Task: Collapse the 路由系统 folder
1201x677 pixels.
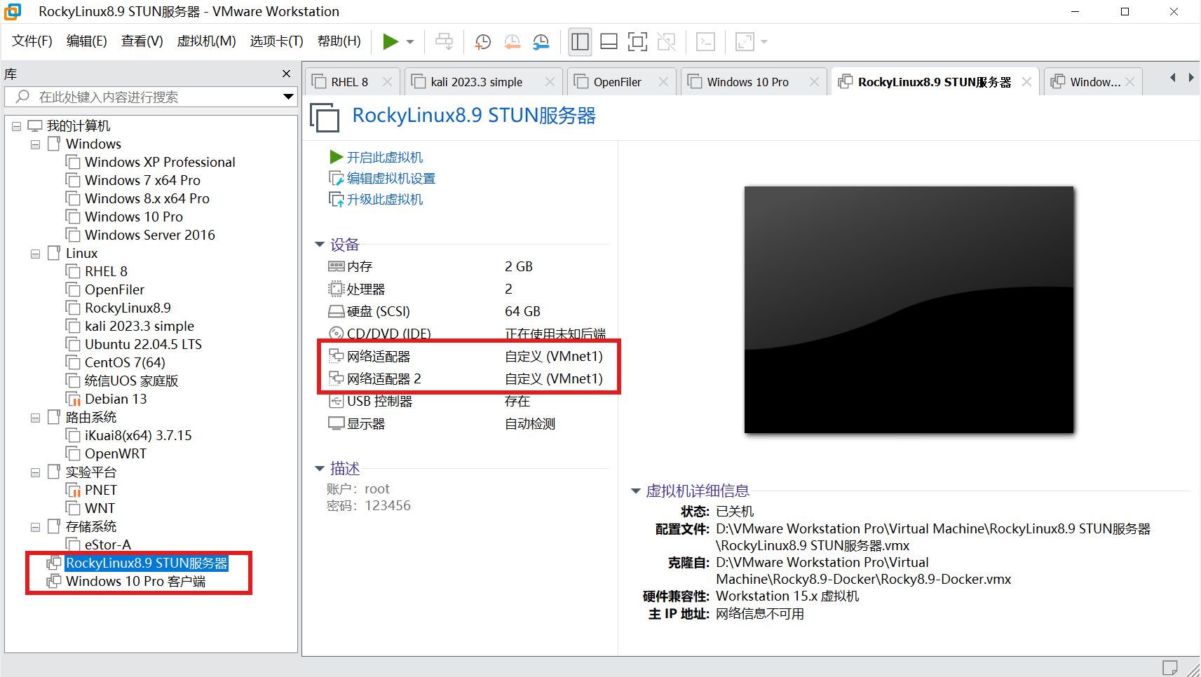Action: (x=35, y=418)
